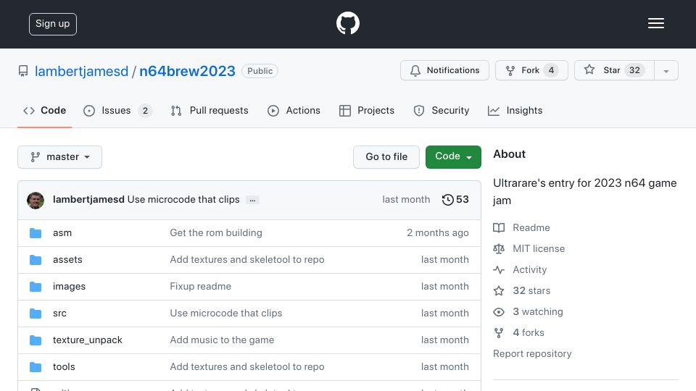View the 32 stars link
This screenshot has height=391, width=696.
[522, 291]
